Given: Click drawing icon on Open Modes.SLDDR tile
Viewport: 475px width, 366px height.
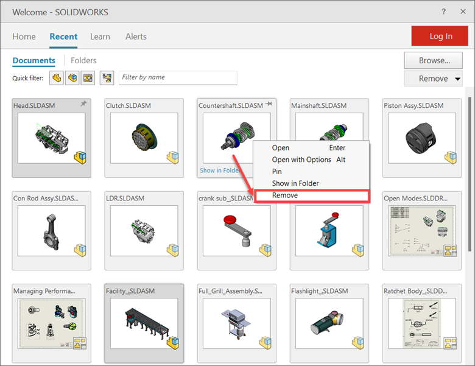Looking at the screenshot, I should [451, 251].
